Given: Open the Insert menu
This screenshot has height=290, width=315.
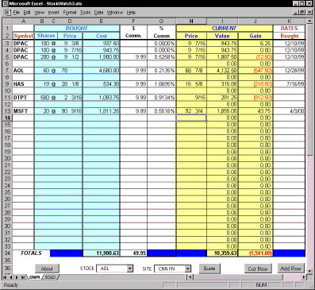Looking at the screenshot, I should pyautogui.click(x=54, y=13).
